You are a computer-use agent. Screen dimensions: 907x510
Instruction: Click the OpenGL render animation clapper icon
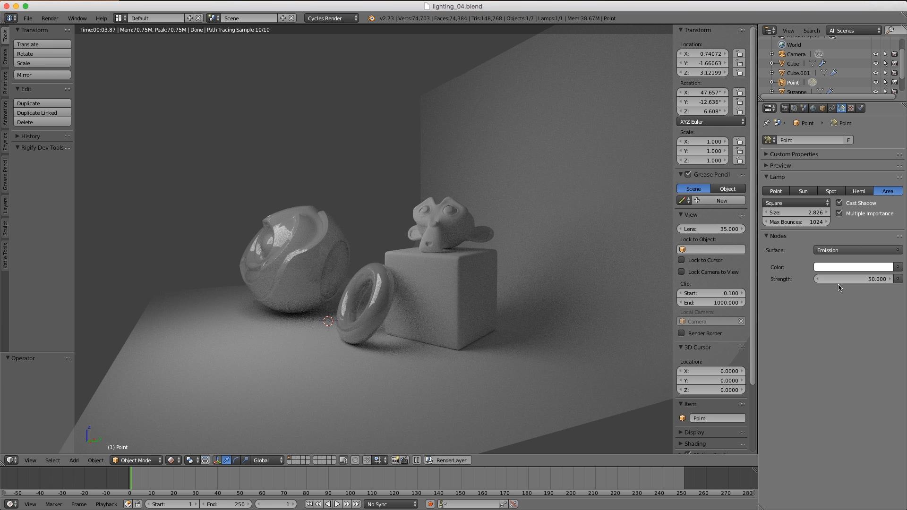404,460
